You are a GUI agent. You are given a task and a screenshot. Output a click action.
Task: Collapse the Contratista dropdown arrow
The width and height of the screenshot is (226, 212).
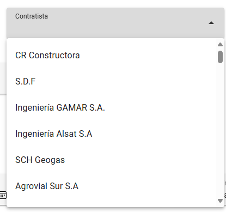[211, 23]
